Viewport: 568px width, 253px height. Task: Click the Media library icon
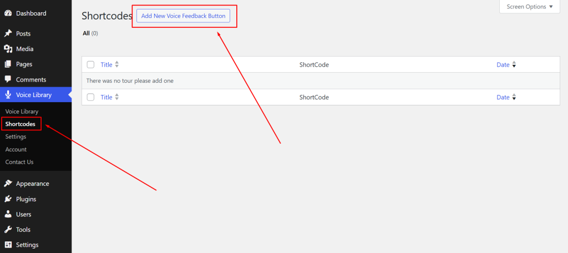coord(8,49)
